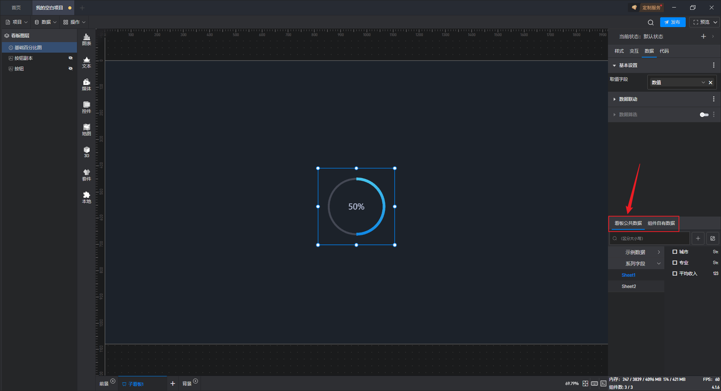
Task: Select the 控件 controls icon
Action: pos(86,107)
